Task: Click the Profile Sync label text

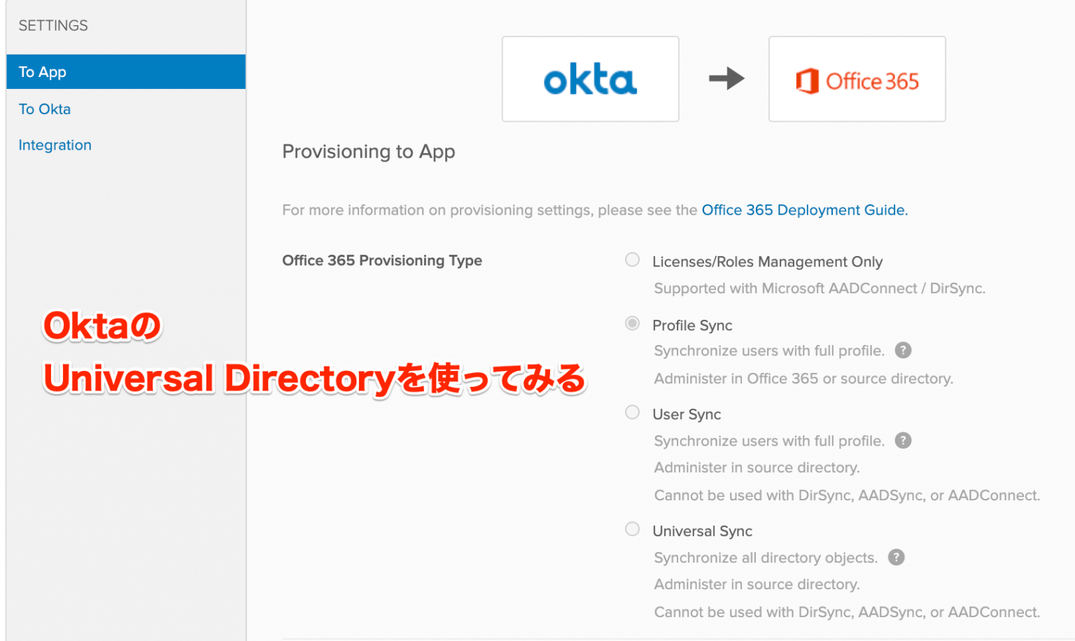Action: click(691, 325)
